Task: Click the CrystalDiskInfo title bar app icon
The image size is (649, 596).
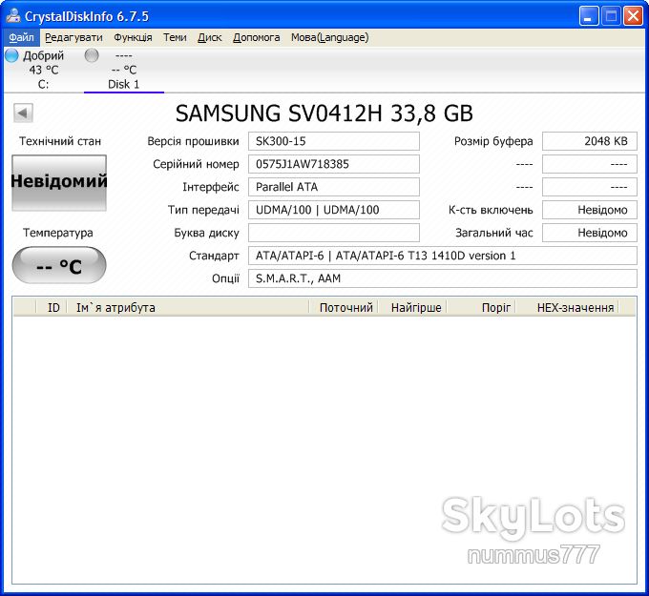Action: click(12, 16)
